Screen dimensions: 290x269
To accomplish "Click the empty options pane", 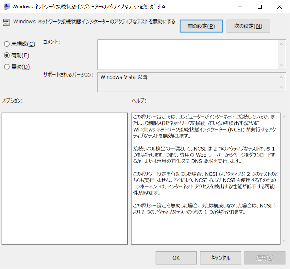I will pos(65,179).
